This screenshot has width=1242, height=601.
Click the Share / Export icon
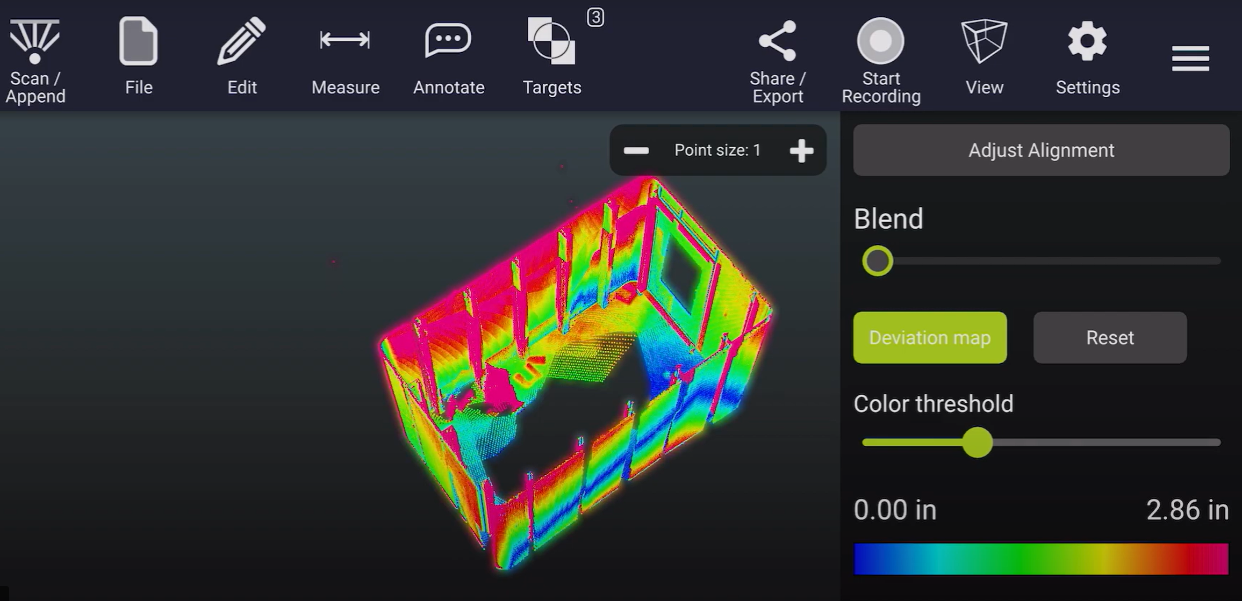[777, 58]
